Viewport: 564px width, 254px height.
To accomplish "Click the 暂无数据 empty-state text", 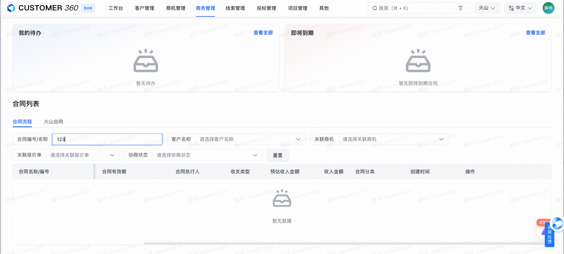I will click(x=282, y=221).
